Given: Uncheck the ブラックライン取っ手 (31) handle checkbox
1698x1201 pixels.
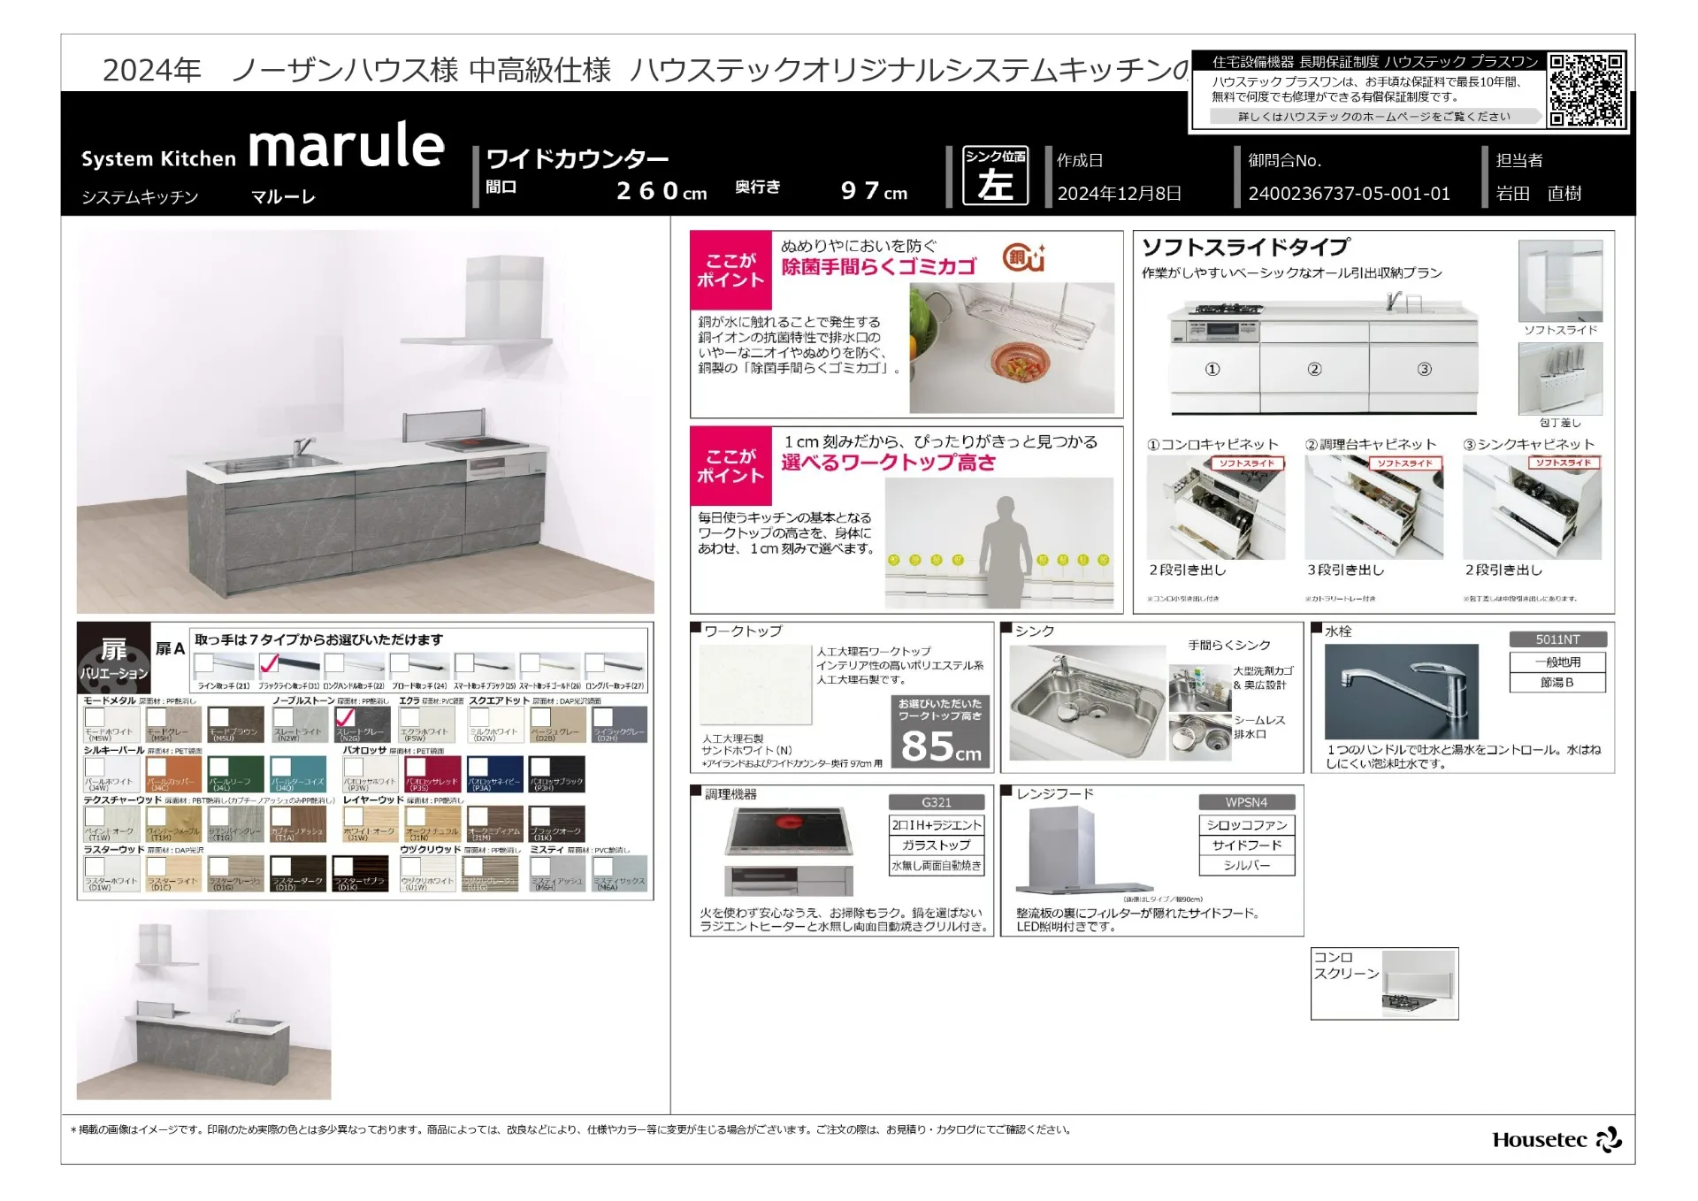Looking at the screenshot, I should coord(270,662).
